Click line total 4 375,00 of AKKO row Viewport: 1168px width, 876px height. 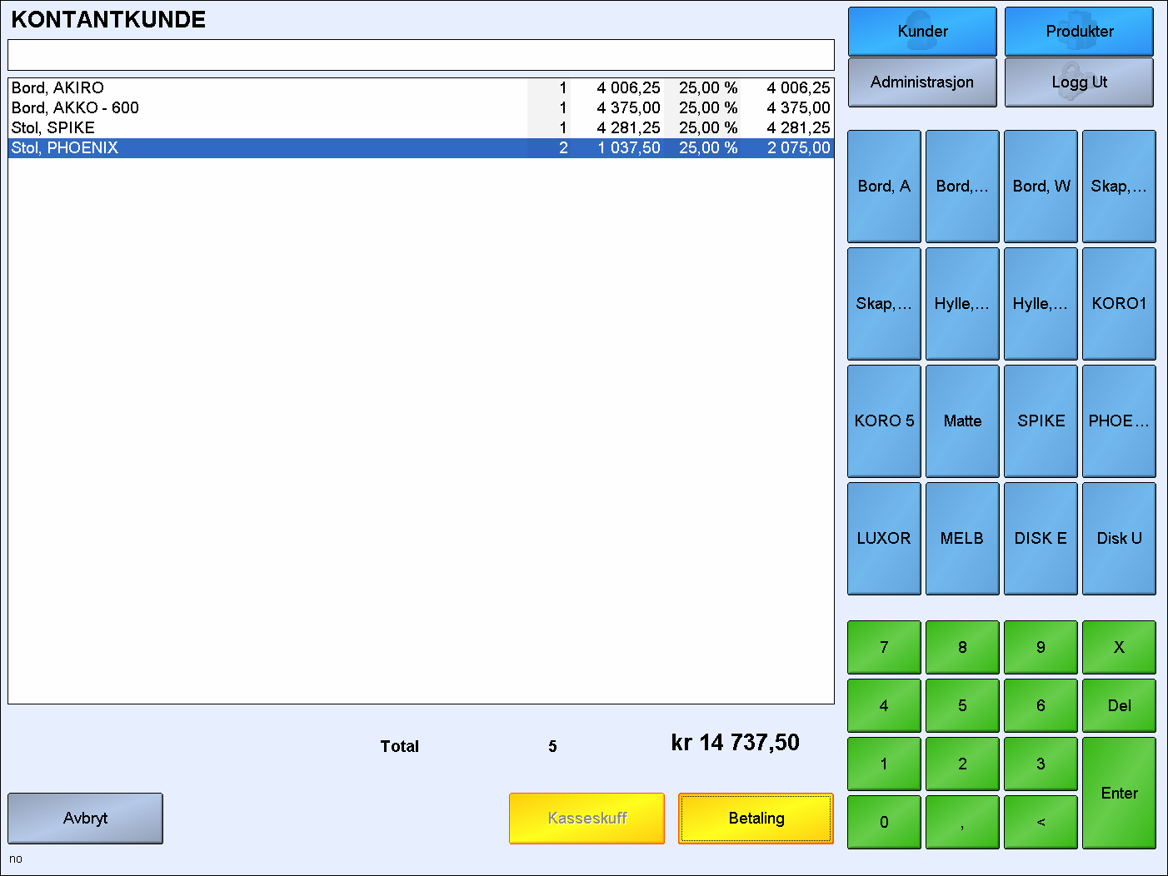click(798, 108)
